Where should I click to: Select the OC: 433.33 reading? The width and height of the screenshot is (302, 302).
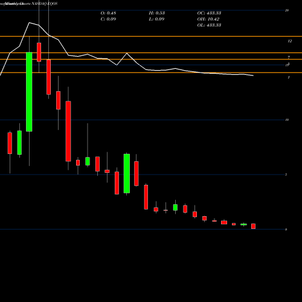pos(209,13)
